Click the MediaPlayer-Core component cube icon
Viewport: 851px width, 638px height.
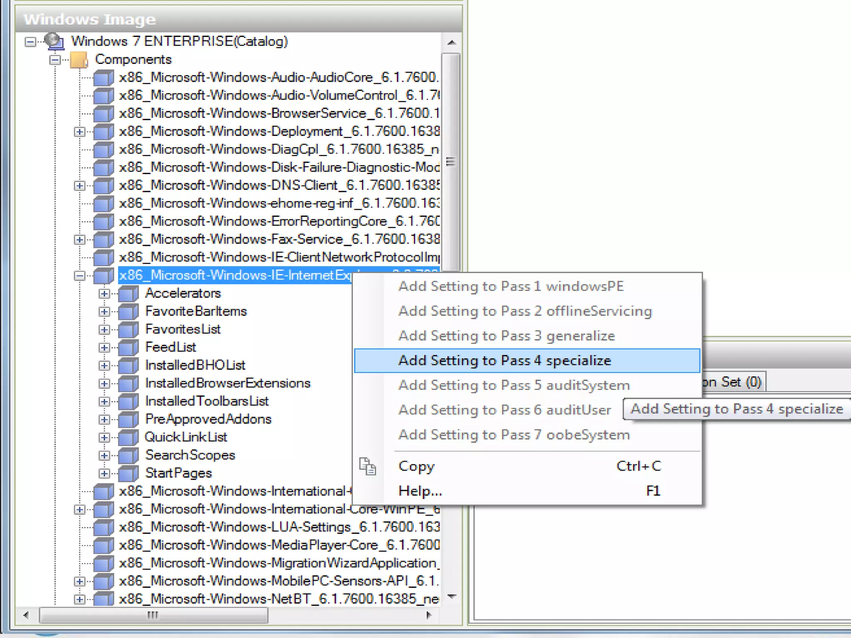pyautogui.click(x=103, y=545)
